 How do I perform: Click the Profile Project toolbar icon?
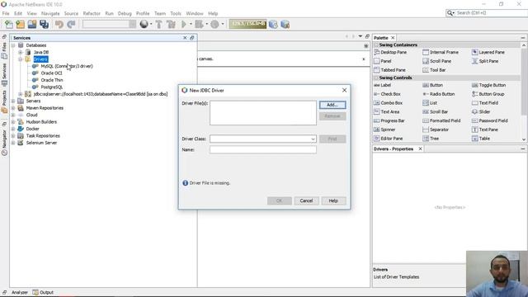214,24
